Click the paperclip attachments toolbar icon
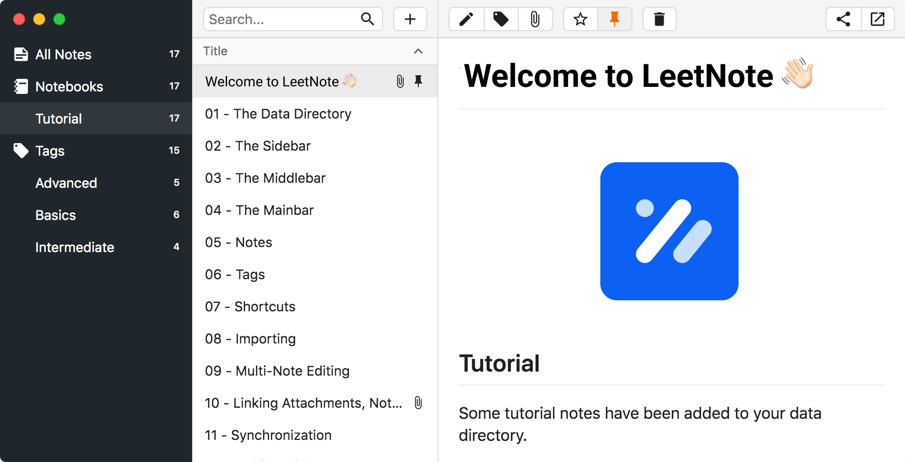The width and height of the screenshot is (905, 462). (x=535, y=20)
